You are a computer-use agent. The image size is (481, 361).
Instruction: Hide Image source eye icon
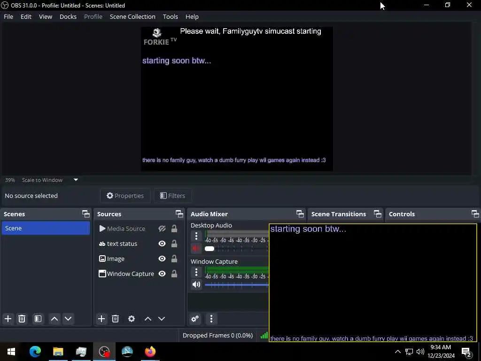pos(162,259)
